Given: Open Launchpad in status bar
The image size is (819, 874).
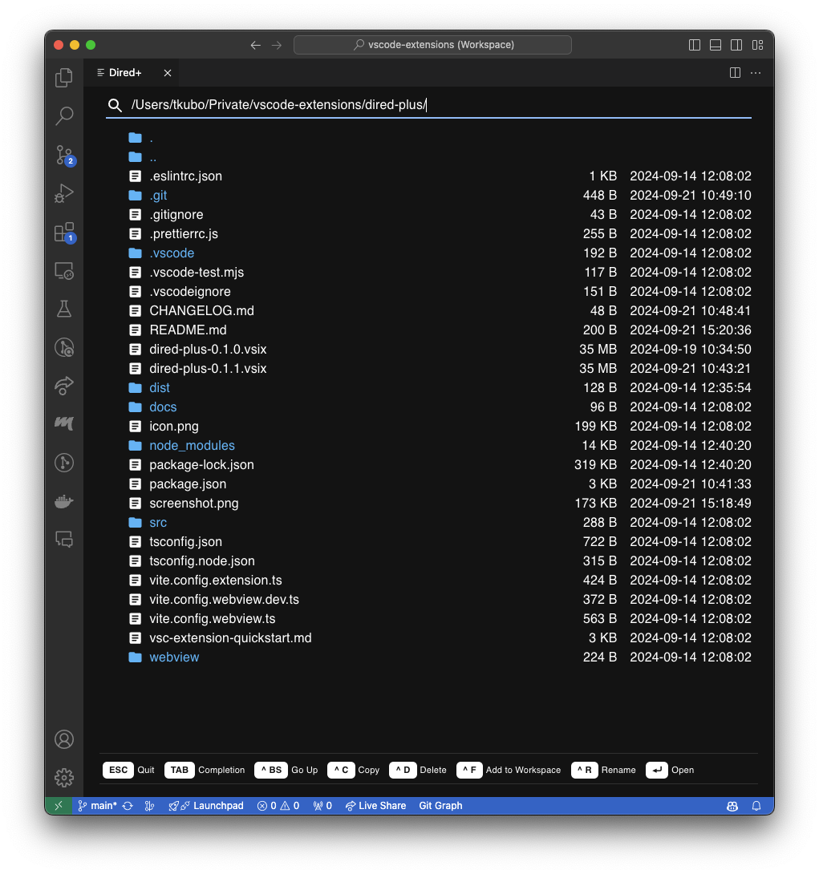Looking at the screenshot, I should pyautogui.click(x=205, y=805).
